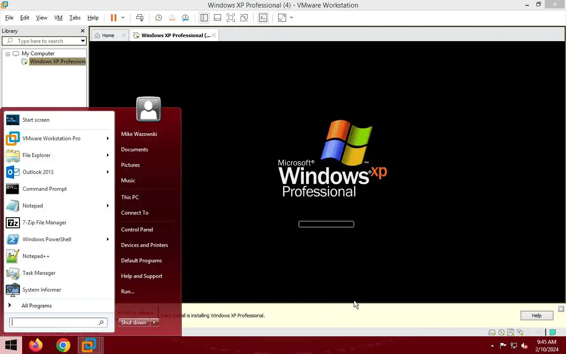Open the Help menu in VMware
This screenshot has height=354, width=566.
pyautogui.click(x=93, y=18)
